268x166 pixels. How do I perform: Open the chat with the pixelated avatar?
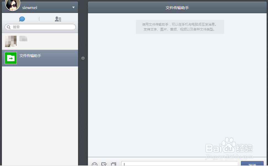(x=40, y=42)
